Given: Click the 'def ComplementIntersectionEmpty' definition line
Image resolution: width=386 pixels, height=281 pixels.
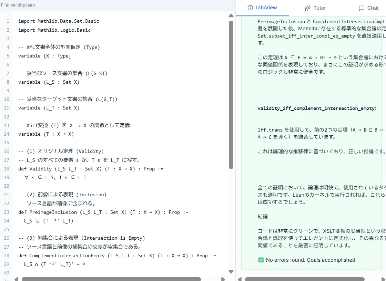Looking at the screenshot, I should coord(117,256).
